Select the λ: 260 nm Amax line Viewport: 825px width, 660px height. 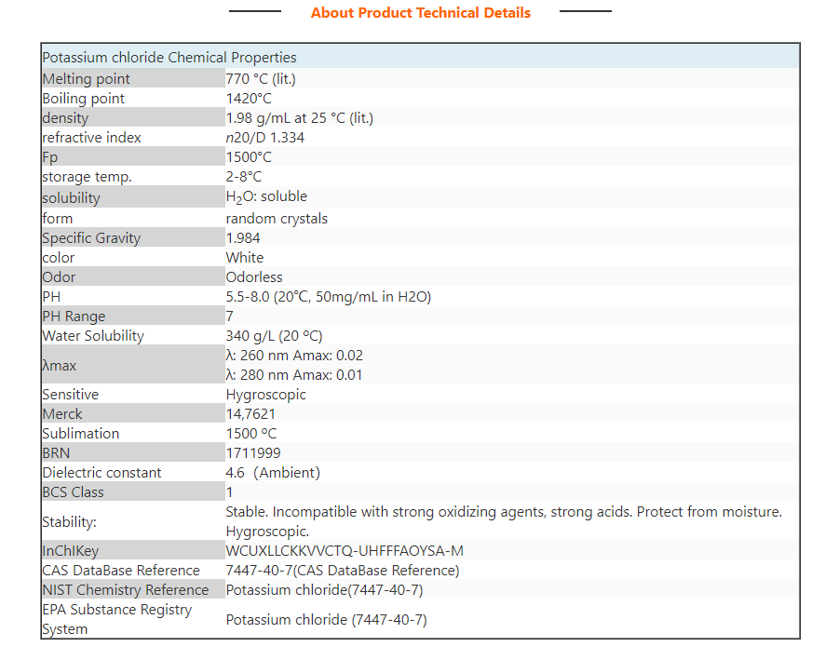(294, 356)
